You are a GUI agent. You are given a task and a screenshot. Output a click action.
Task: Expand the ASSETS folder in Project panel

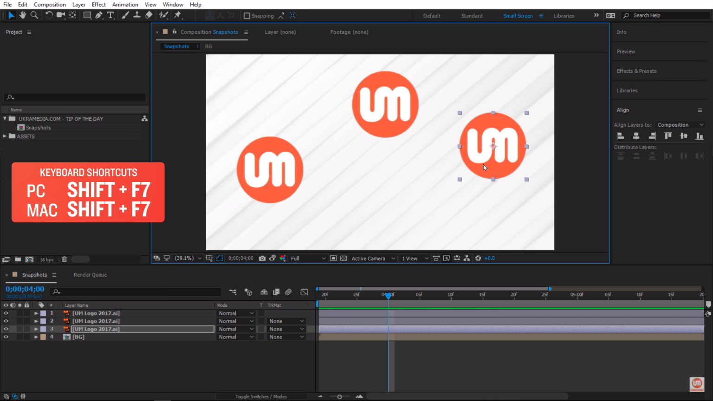pyautogui.click(x=5, y=136)
